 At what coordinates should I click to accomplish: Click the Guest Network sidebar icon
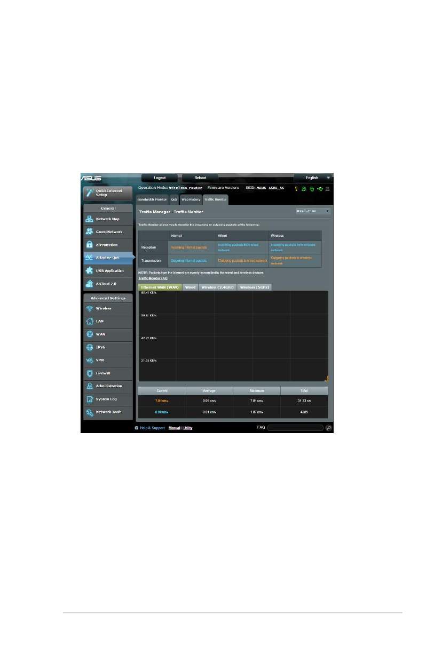(x=90, y=232)
